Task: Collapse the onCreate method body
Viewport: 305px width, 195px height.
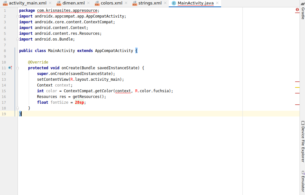Action: [18, 68]
